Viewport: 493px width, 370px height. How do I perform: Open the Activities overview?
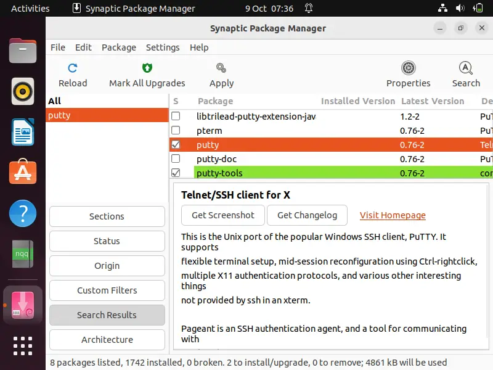30,8
